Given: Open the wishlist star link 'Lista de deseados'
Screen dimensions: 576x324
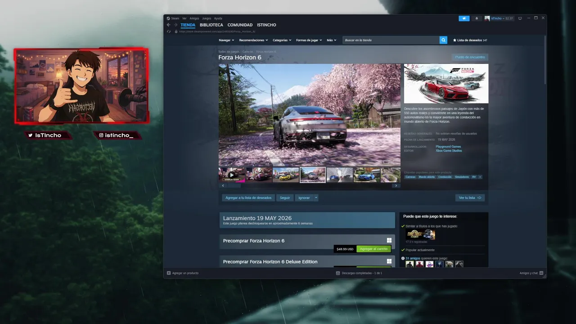Looking at the screenshot, I should point(470,40).
